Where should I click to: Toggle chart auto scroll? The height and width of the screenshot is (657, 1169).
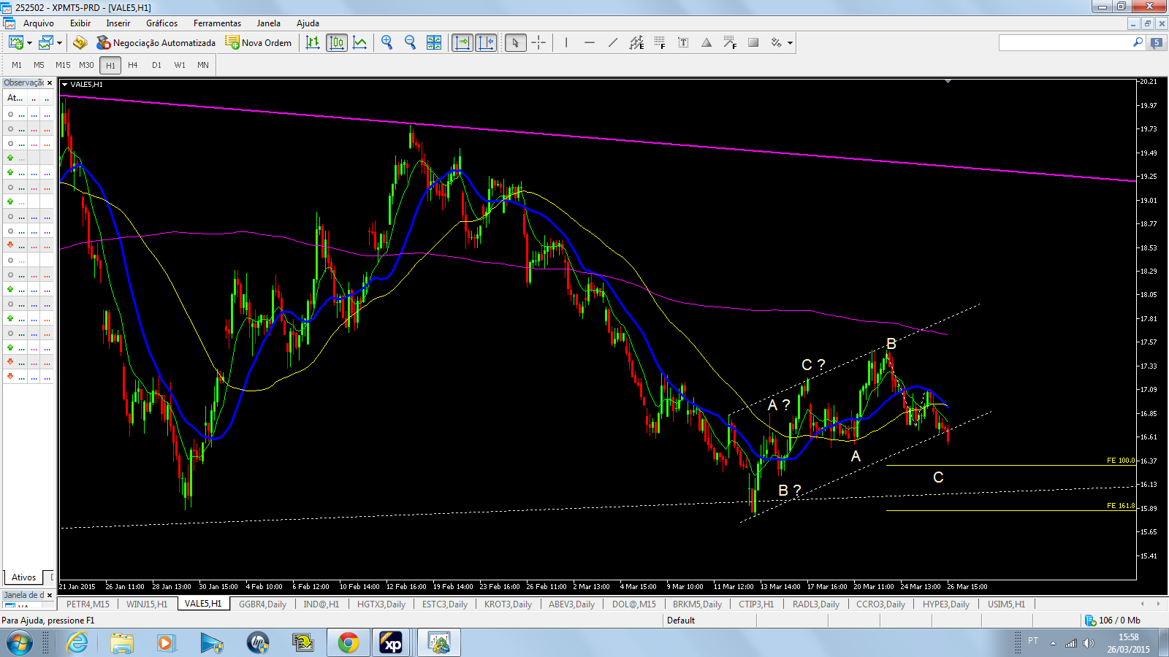coord(462,42)
